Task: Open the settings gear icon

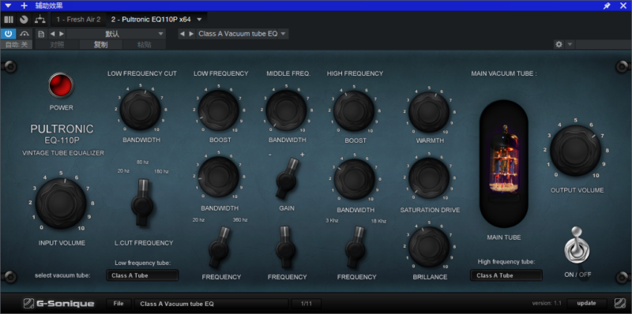Action: [x=559, y=44]
